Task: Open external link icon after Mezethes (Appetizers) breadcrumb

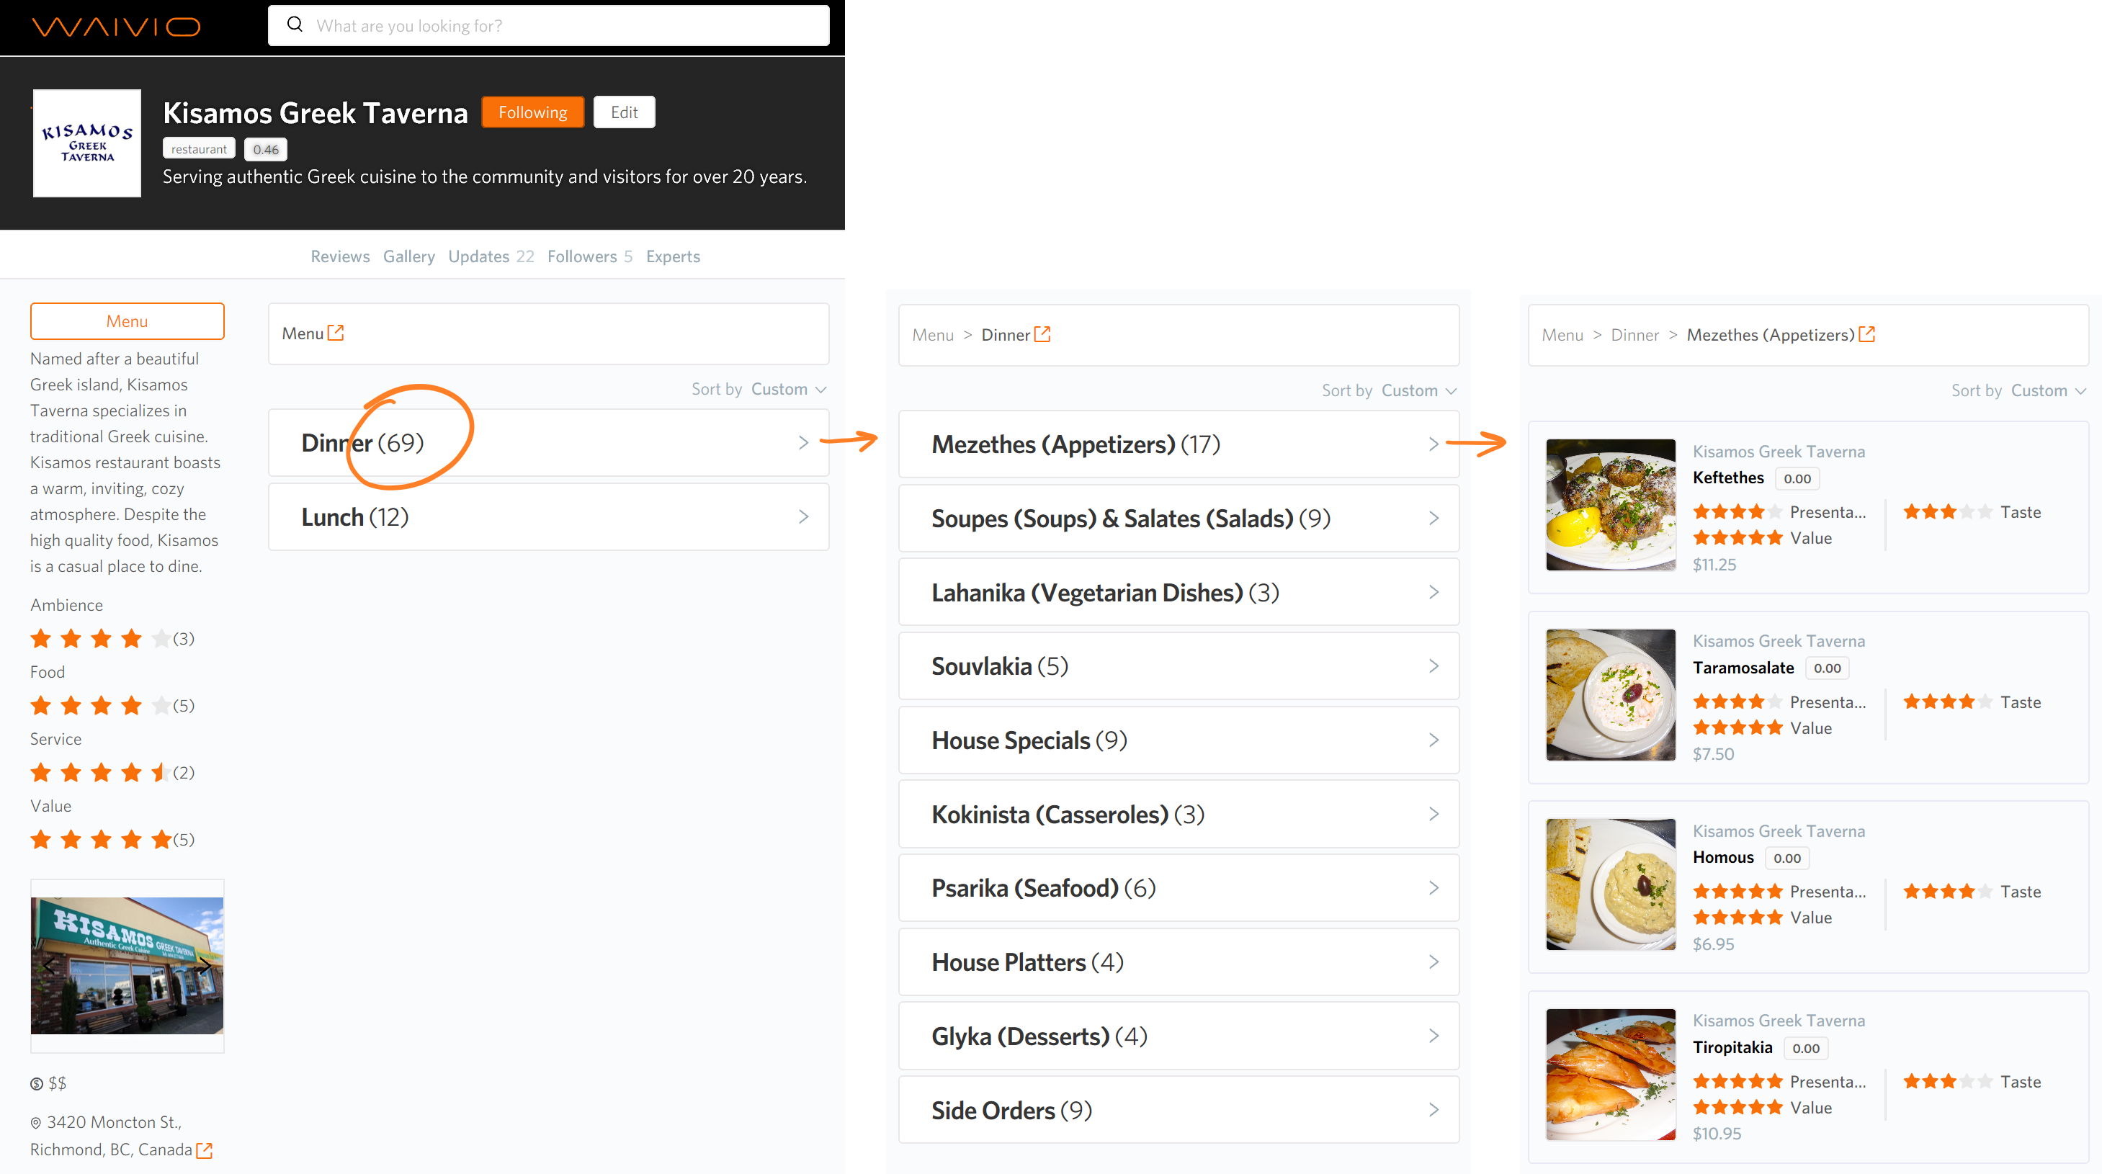Action: coord(1867,334)
